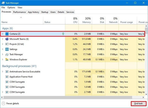Sort by the Disk column header

(99, 20)
